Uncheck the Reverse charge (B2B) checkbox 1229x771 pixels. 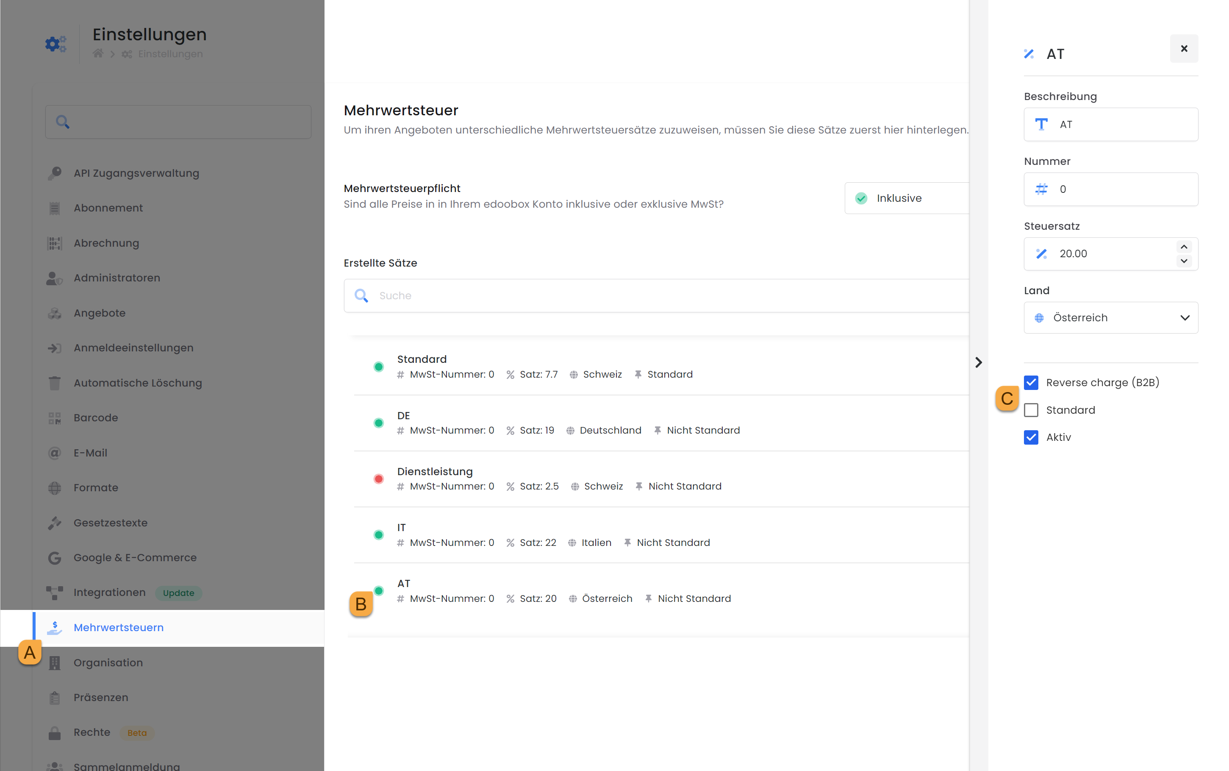click(x=1031, y=382)
